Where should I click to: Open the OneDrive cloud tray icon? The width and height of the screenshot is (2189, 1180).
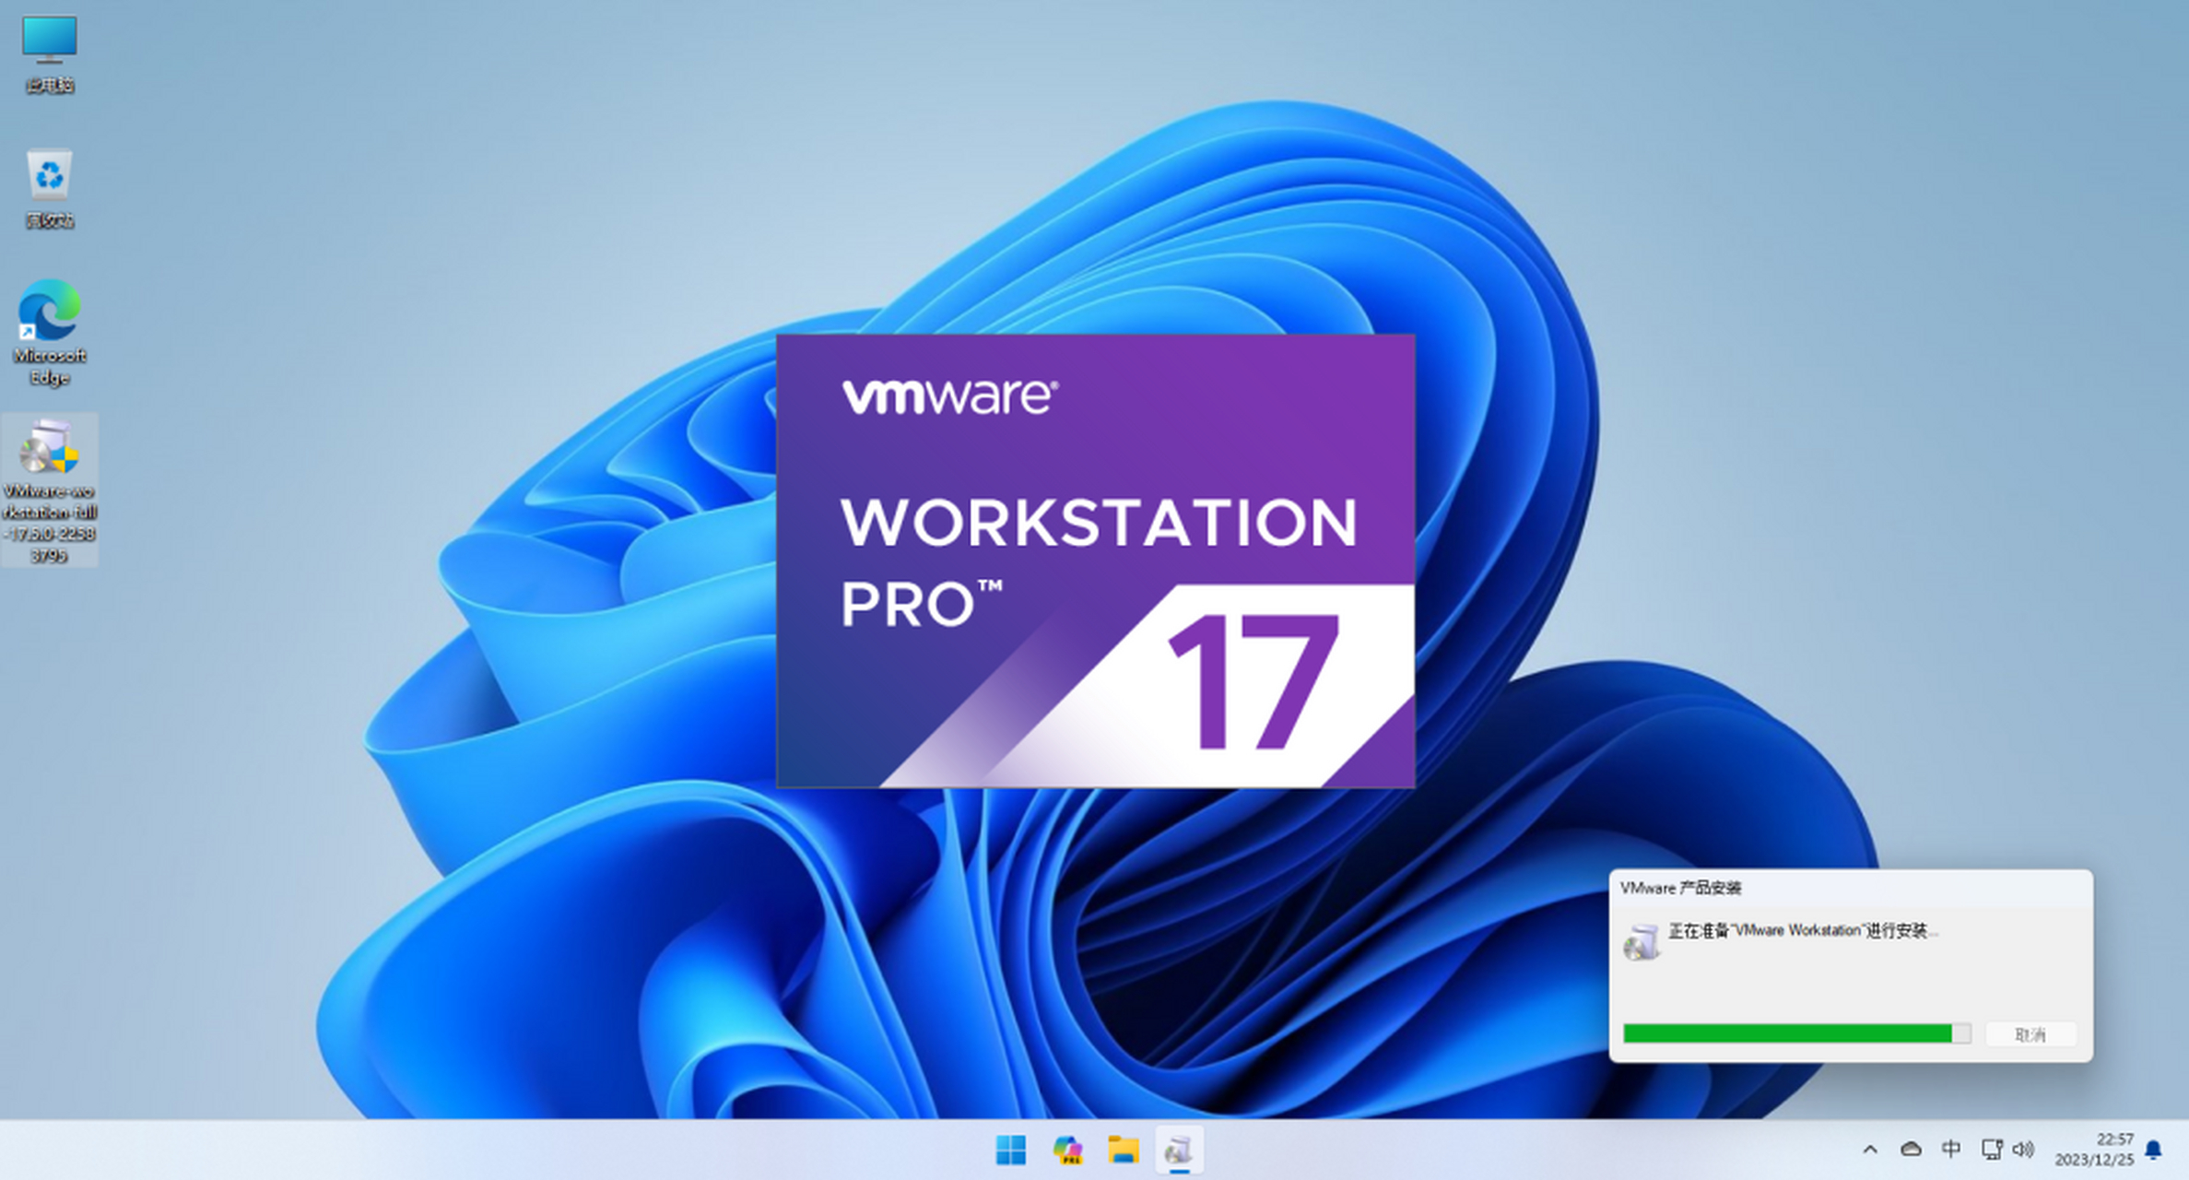tap(1911, 1149)
